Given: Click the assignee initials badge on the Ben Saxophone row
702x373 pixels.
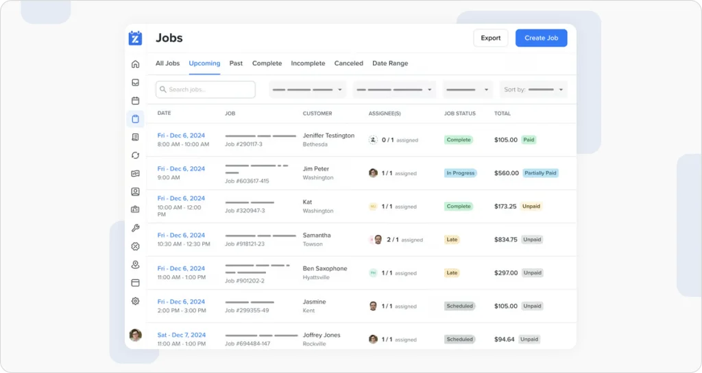Looking at the screenshot, I should click(373, 273).
